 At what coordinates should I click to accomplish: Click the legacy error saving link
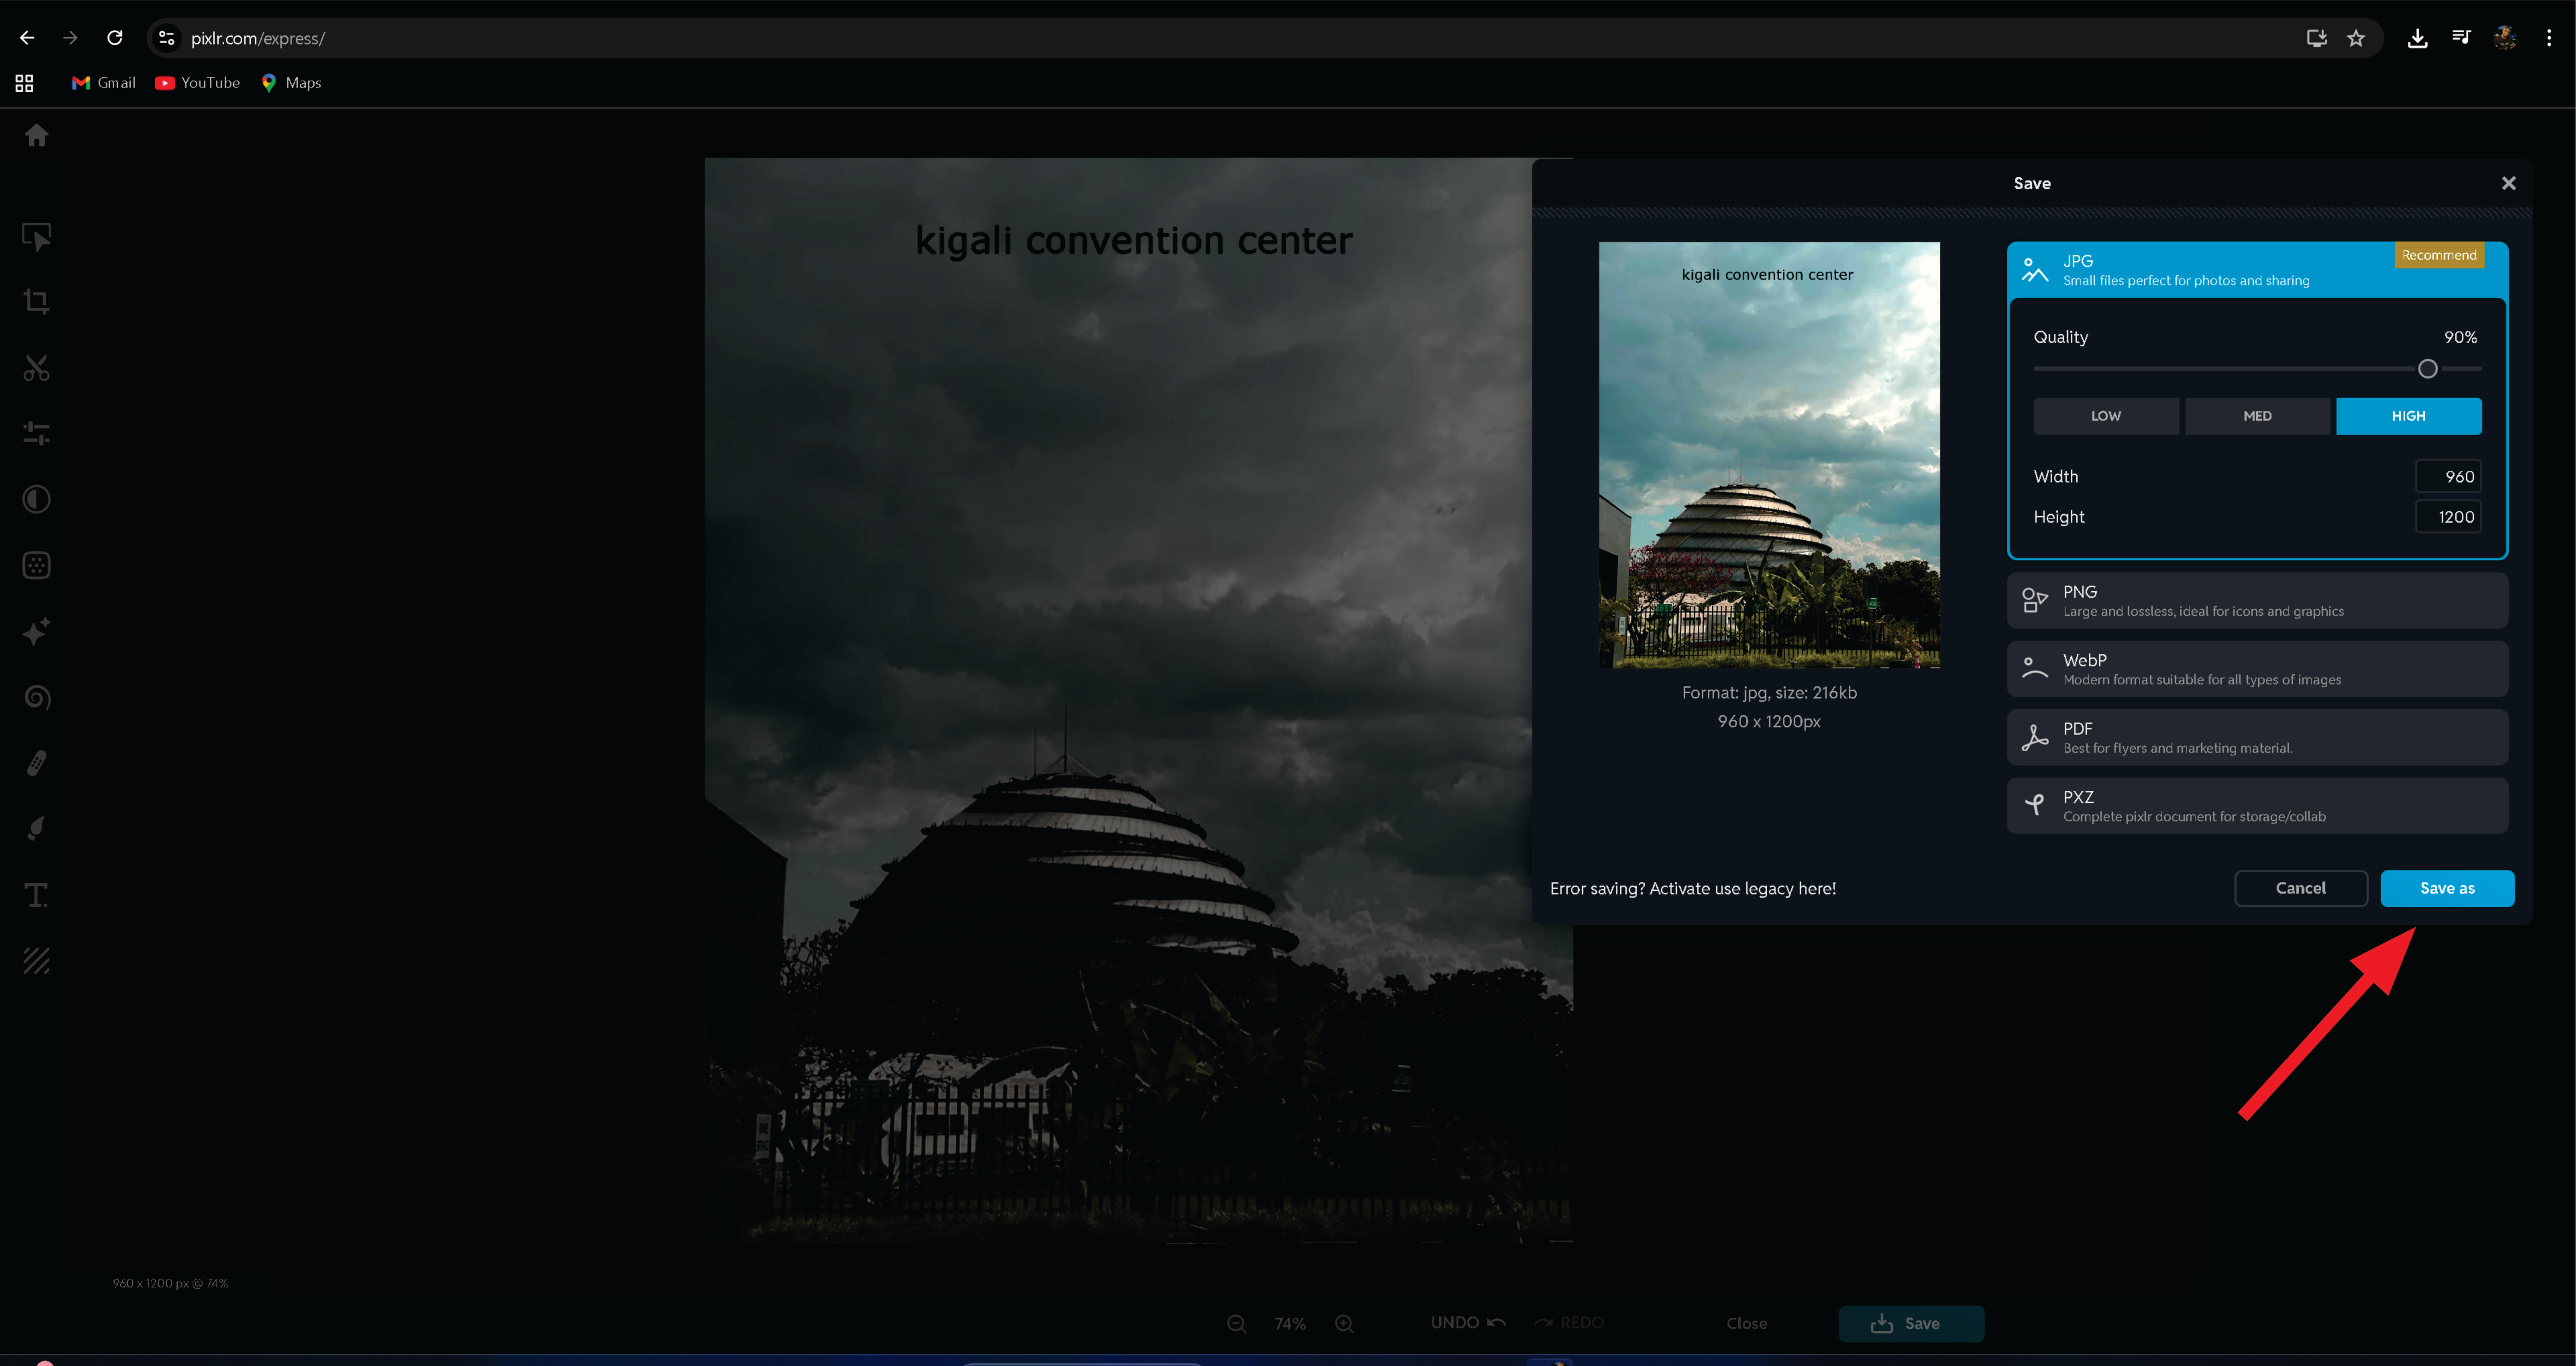pyautogui.click(x=1692, y=888)
